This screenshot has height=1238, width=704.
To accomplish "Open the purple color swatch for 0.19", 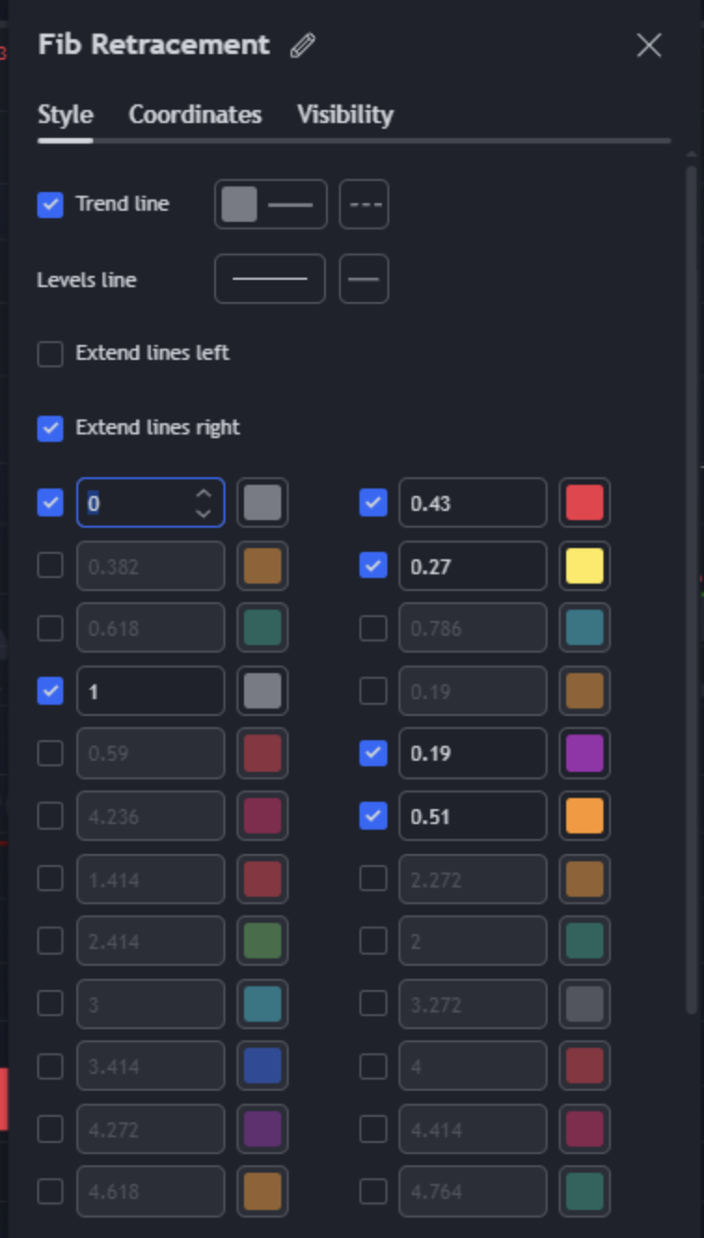I will click(x=585, y=753).
